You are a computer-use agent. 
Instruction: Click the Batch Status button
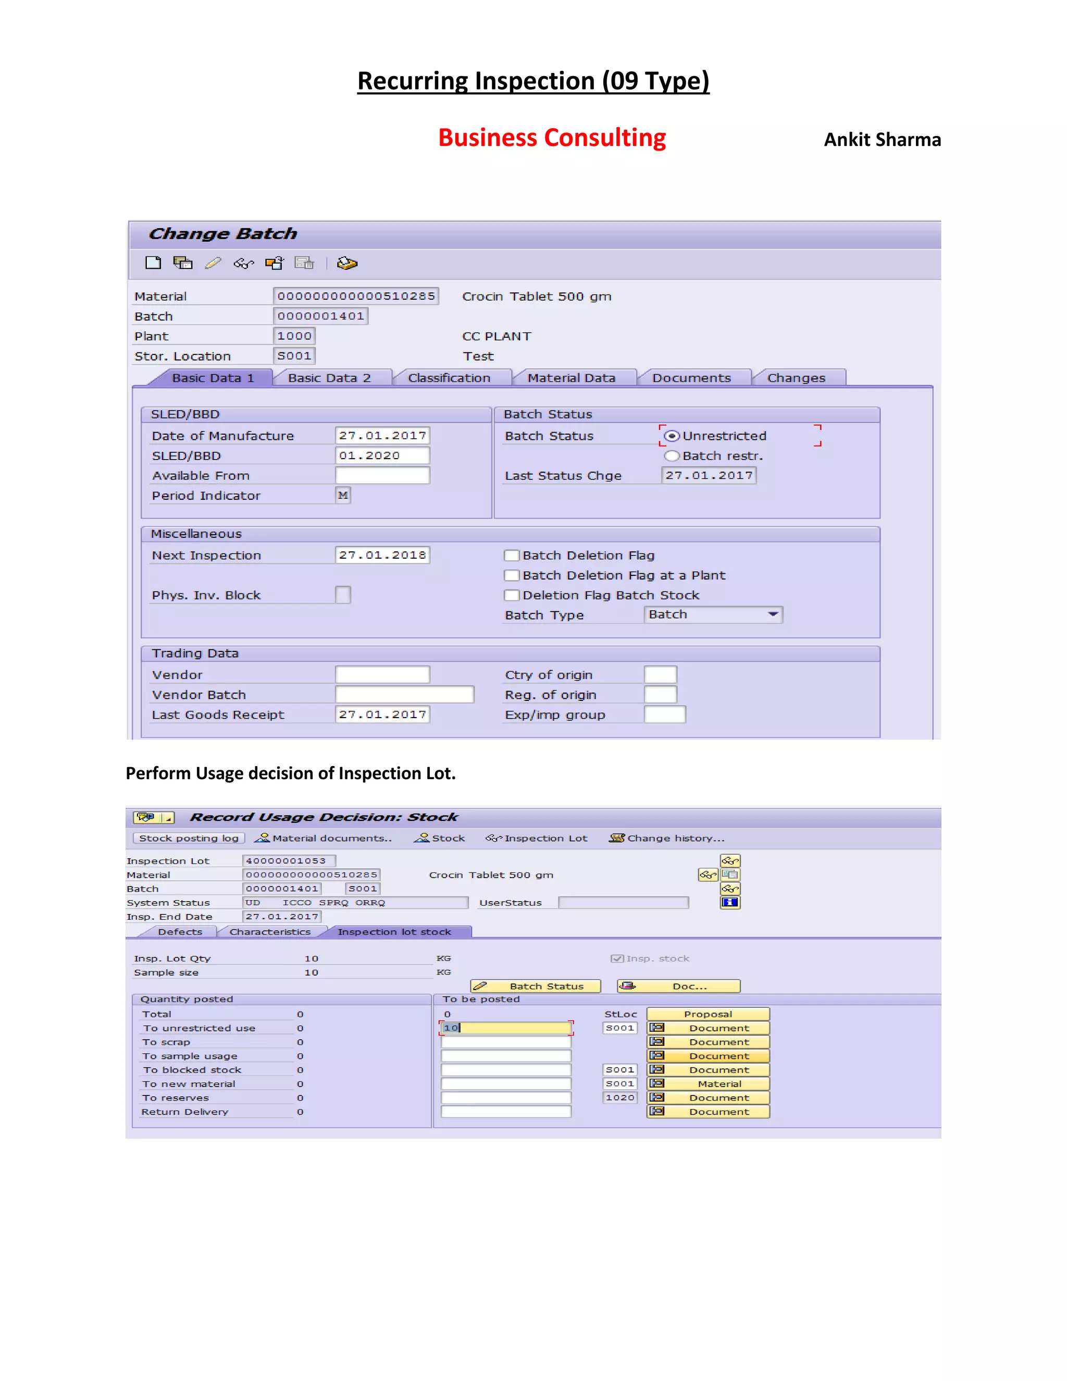[536, 987]
